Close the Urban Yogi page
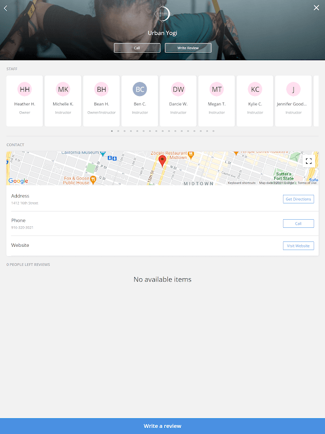 pyautogui.click(x=316, y=8)
